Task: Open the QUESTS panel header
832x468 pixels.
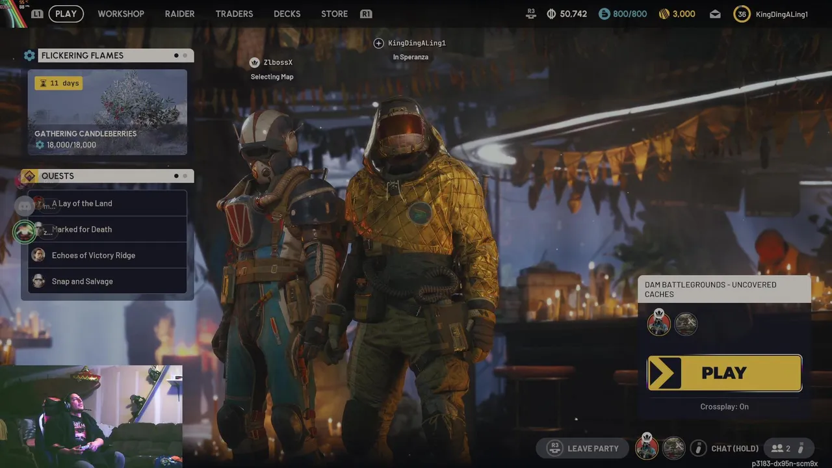Action: point(116,176)
